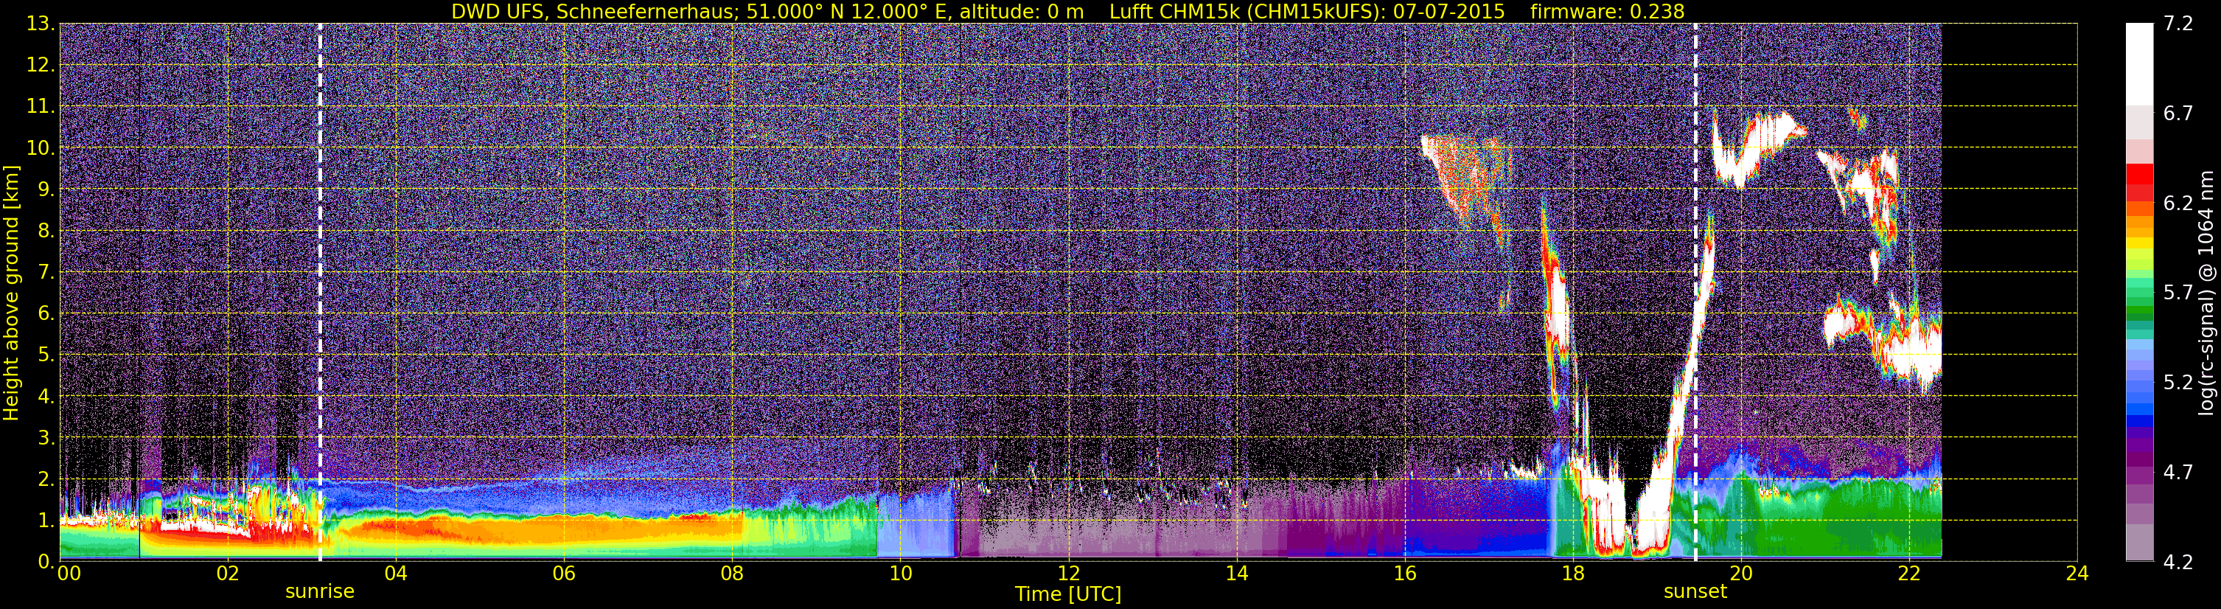Click the time axis tick "22"
The image size is (2221, 609).
[x=1909, y=574]
